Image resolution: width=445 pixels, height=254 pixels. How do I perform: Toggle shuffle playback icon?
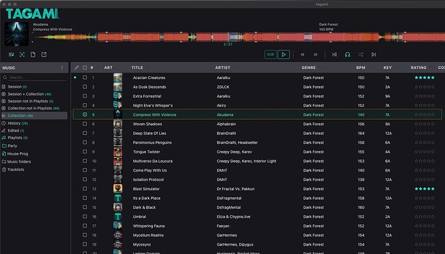[x=361, y=55]
